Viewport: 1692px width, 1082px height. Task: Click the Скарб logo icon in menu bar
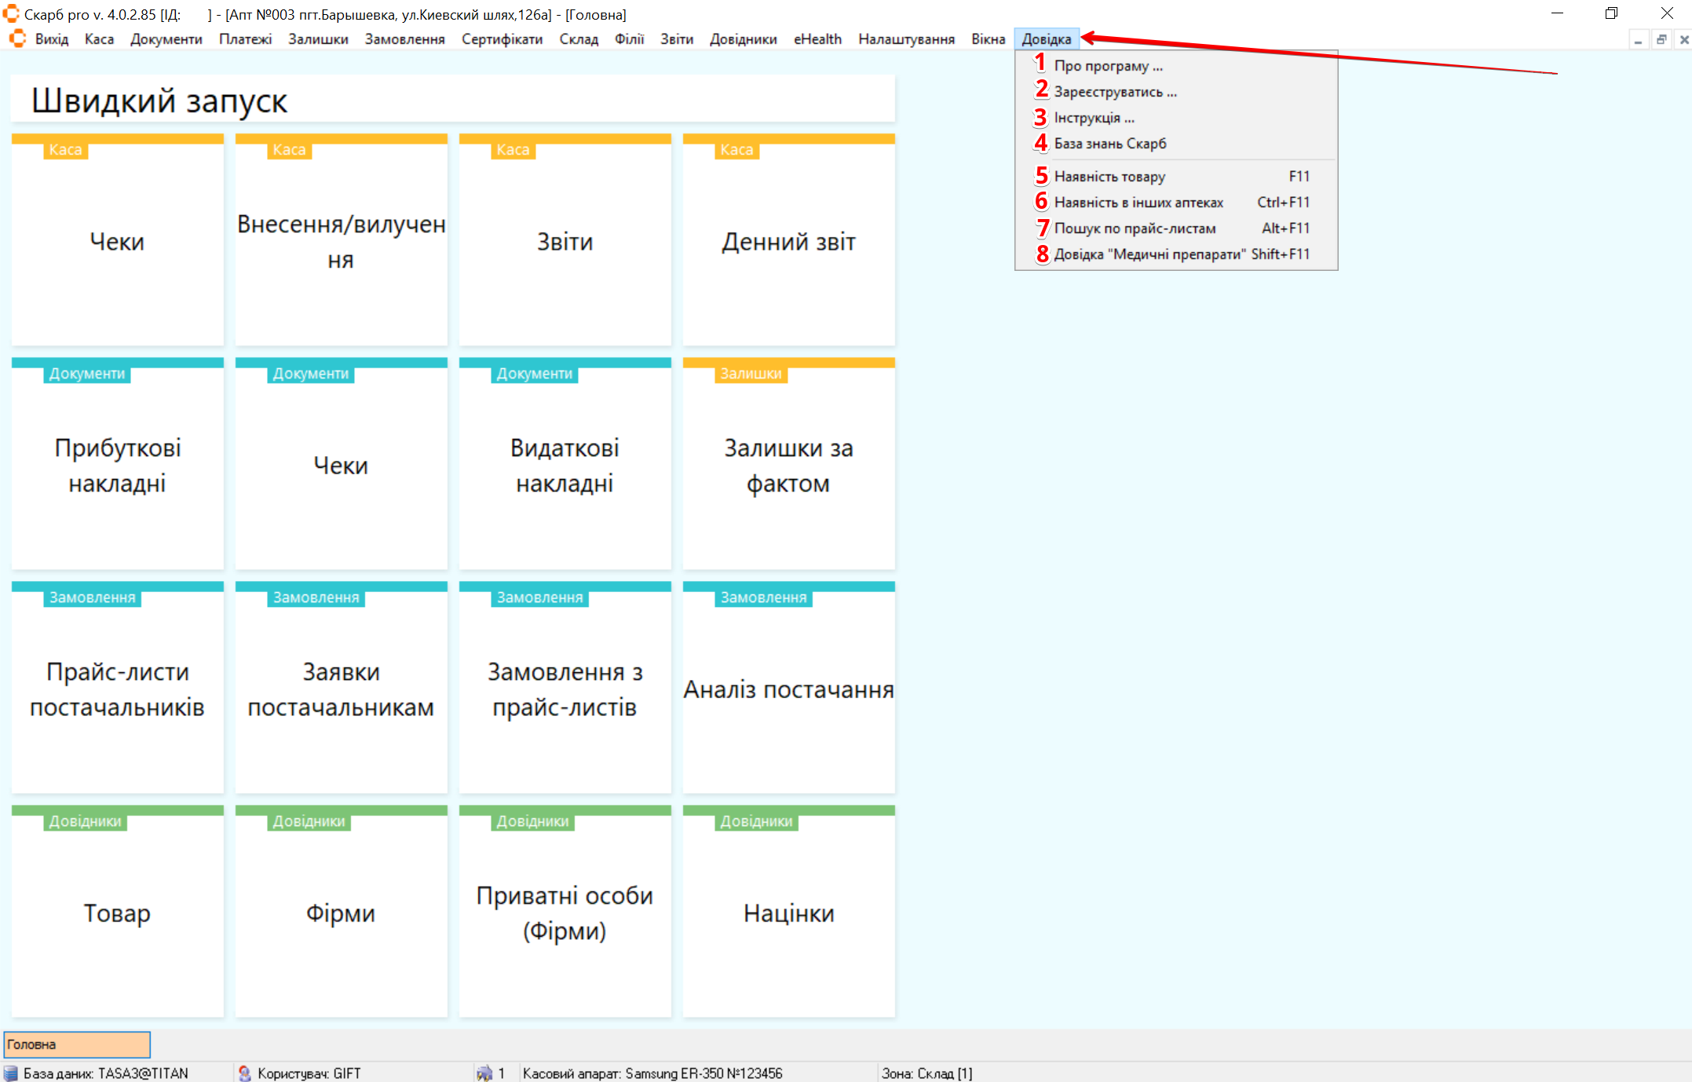tap(17, 38)
